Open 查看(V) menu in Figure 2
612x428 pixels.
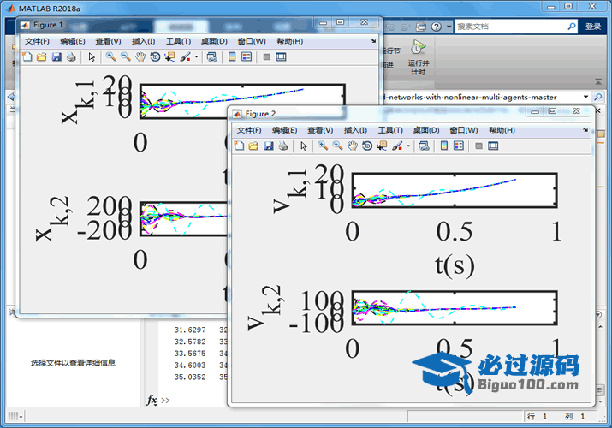(x=320, y=130)
